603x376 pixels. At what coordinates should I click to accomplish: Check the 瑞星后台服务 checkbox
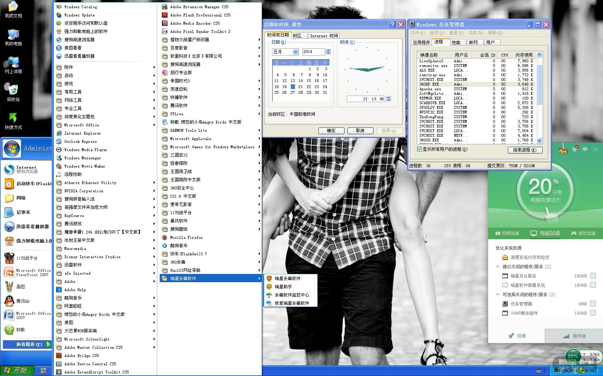tap(593, 276)
